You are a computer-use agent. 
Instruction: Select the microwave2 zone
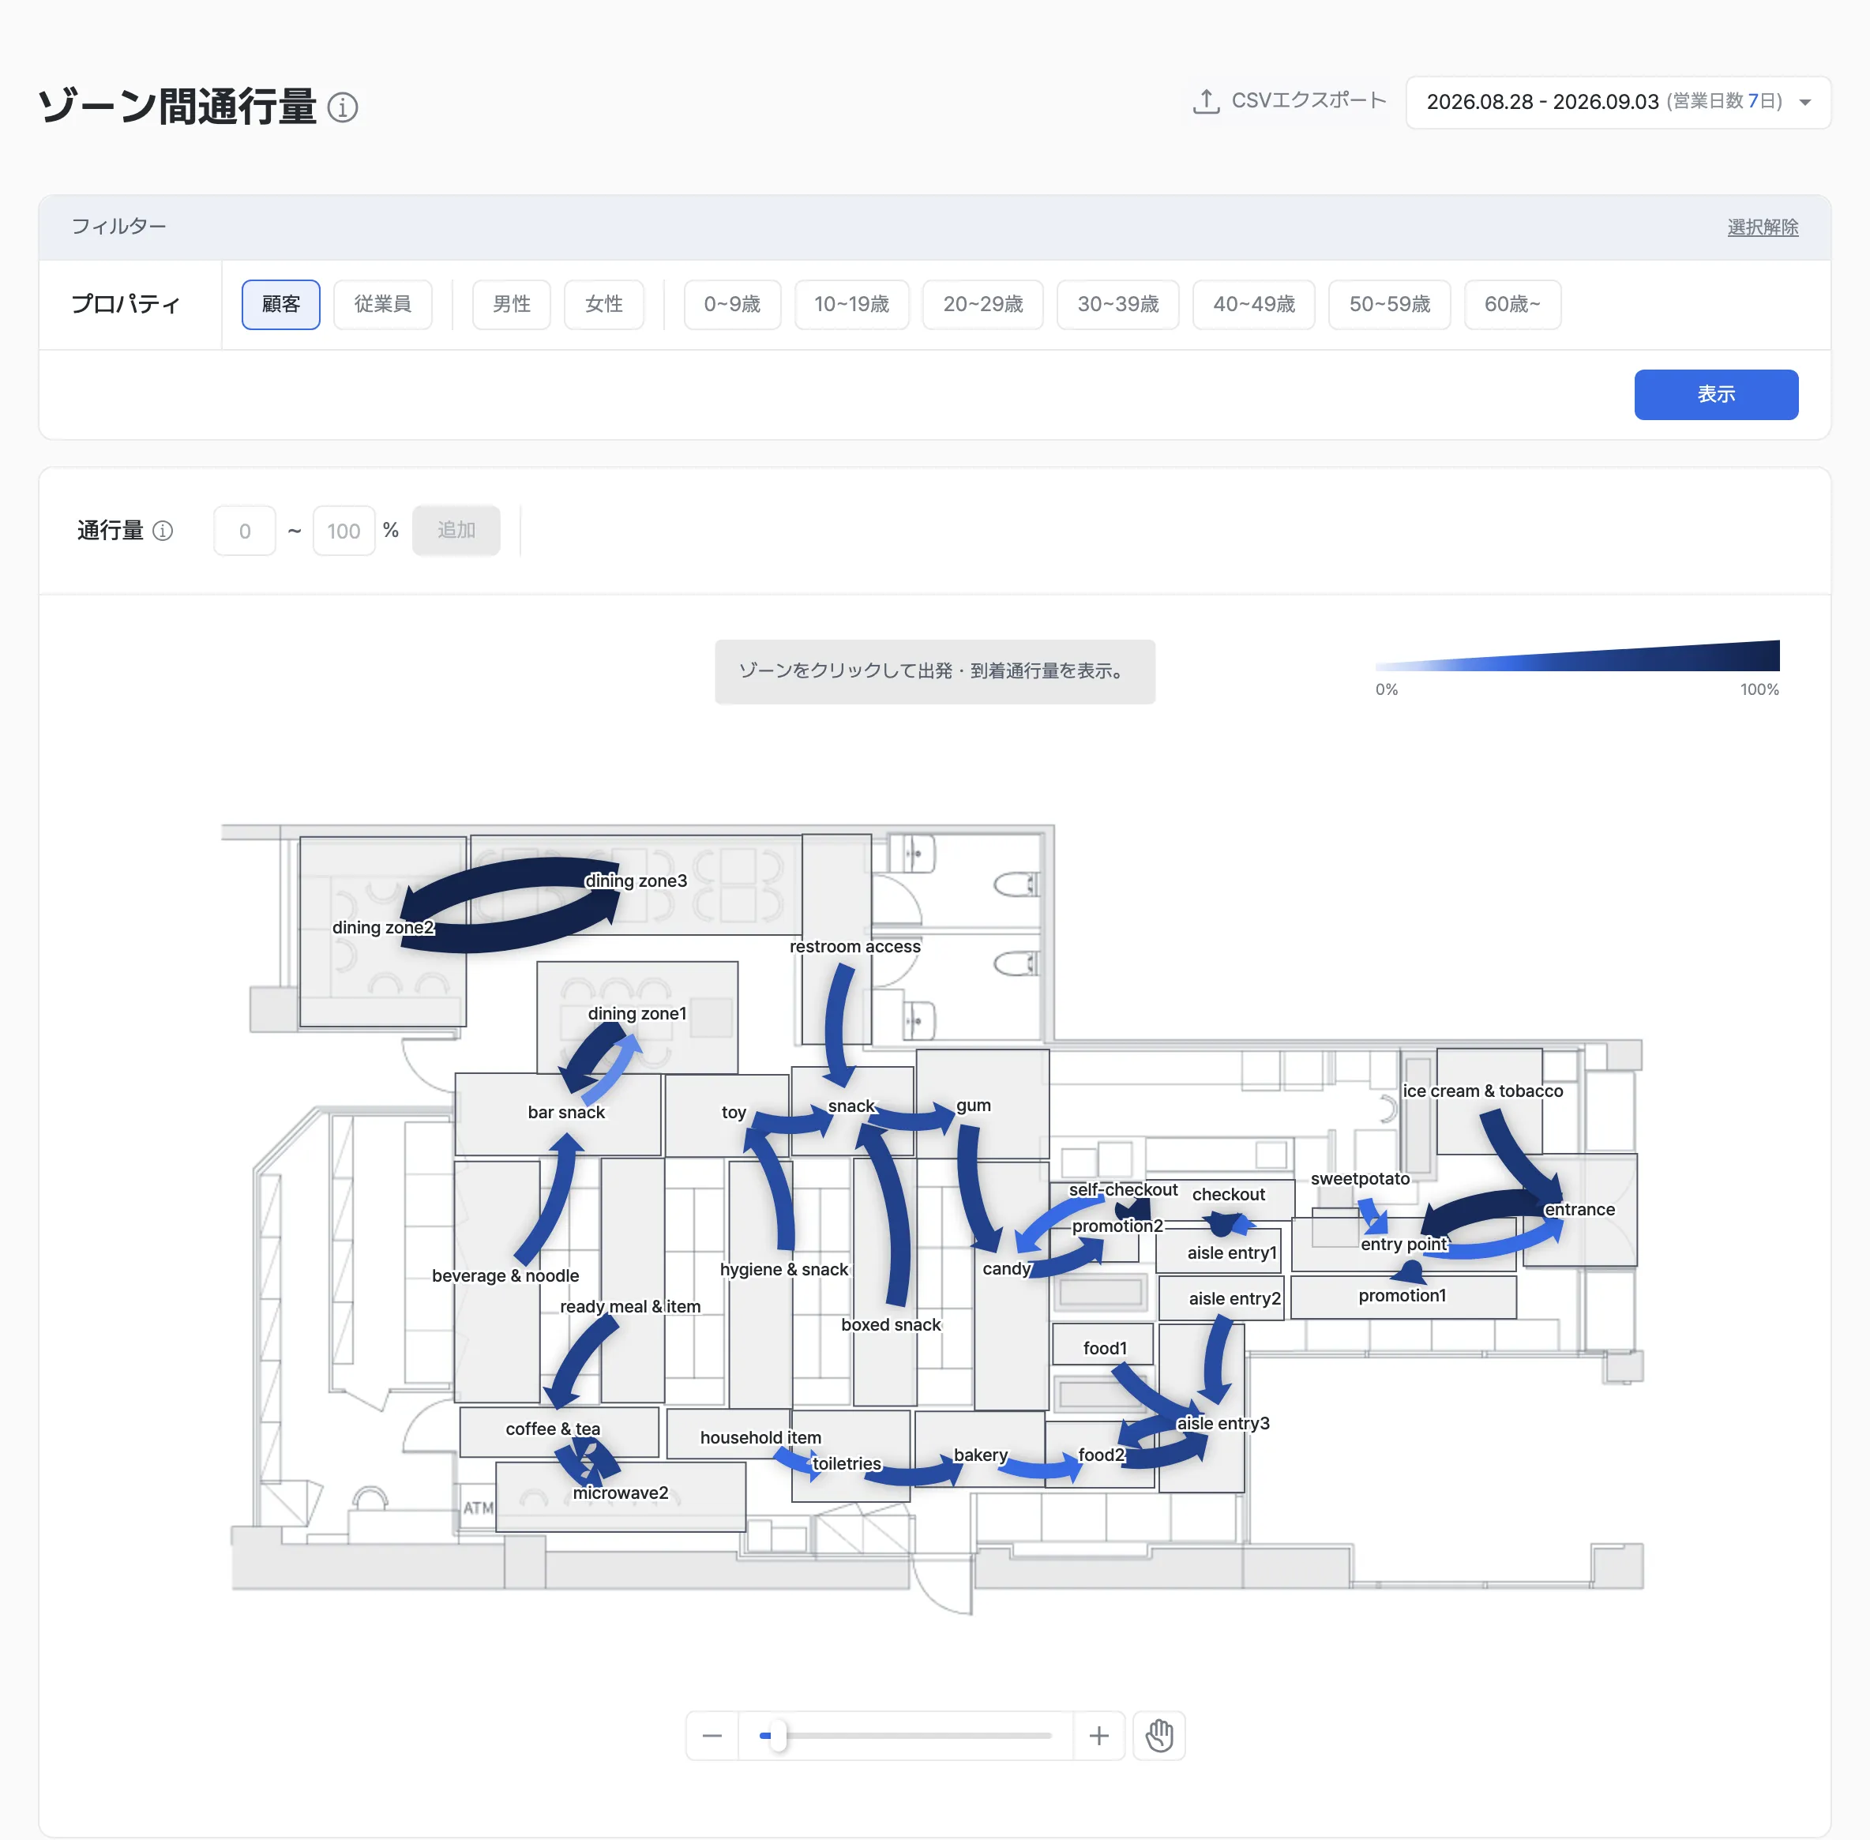coord(621,1496)
